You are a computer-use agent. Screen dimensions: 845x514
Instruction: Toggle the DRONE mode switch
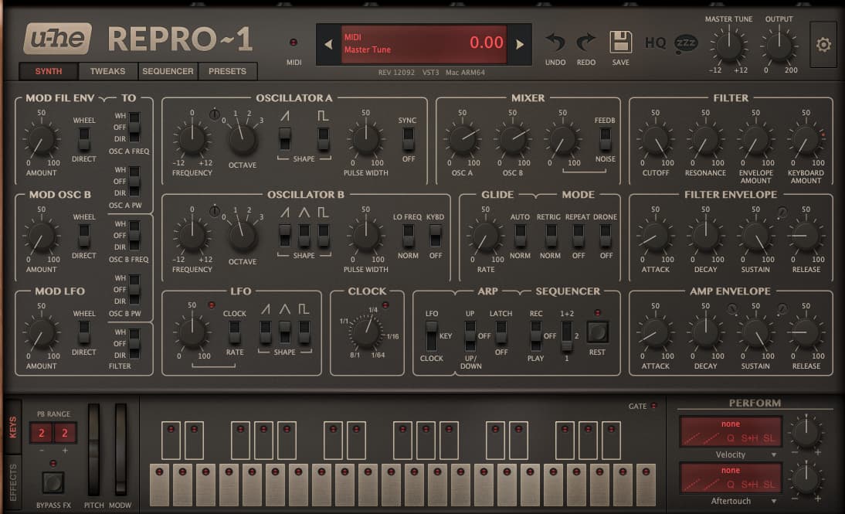tap(606, 235)
